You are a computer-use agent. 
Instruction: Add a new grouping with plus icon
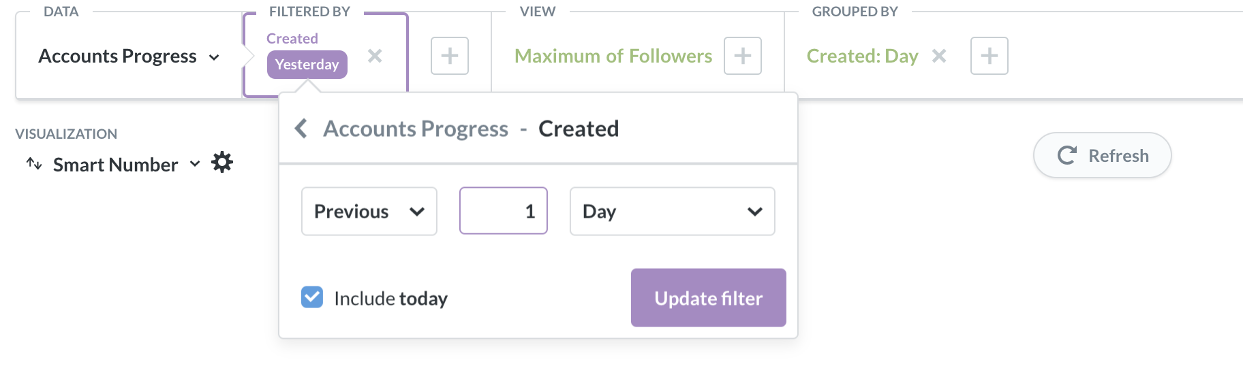click(x=989, y=56)
